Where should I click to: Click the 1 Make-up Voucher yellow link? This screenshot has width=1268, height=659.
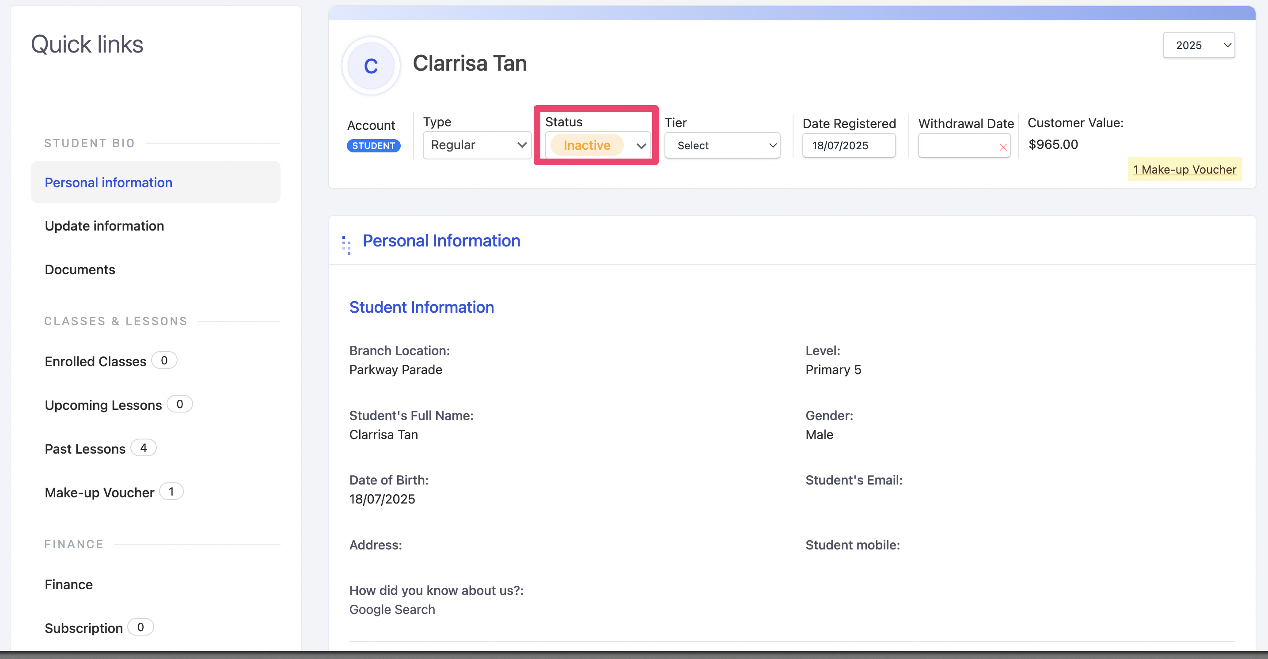(1184, 169)
